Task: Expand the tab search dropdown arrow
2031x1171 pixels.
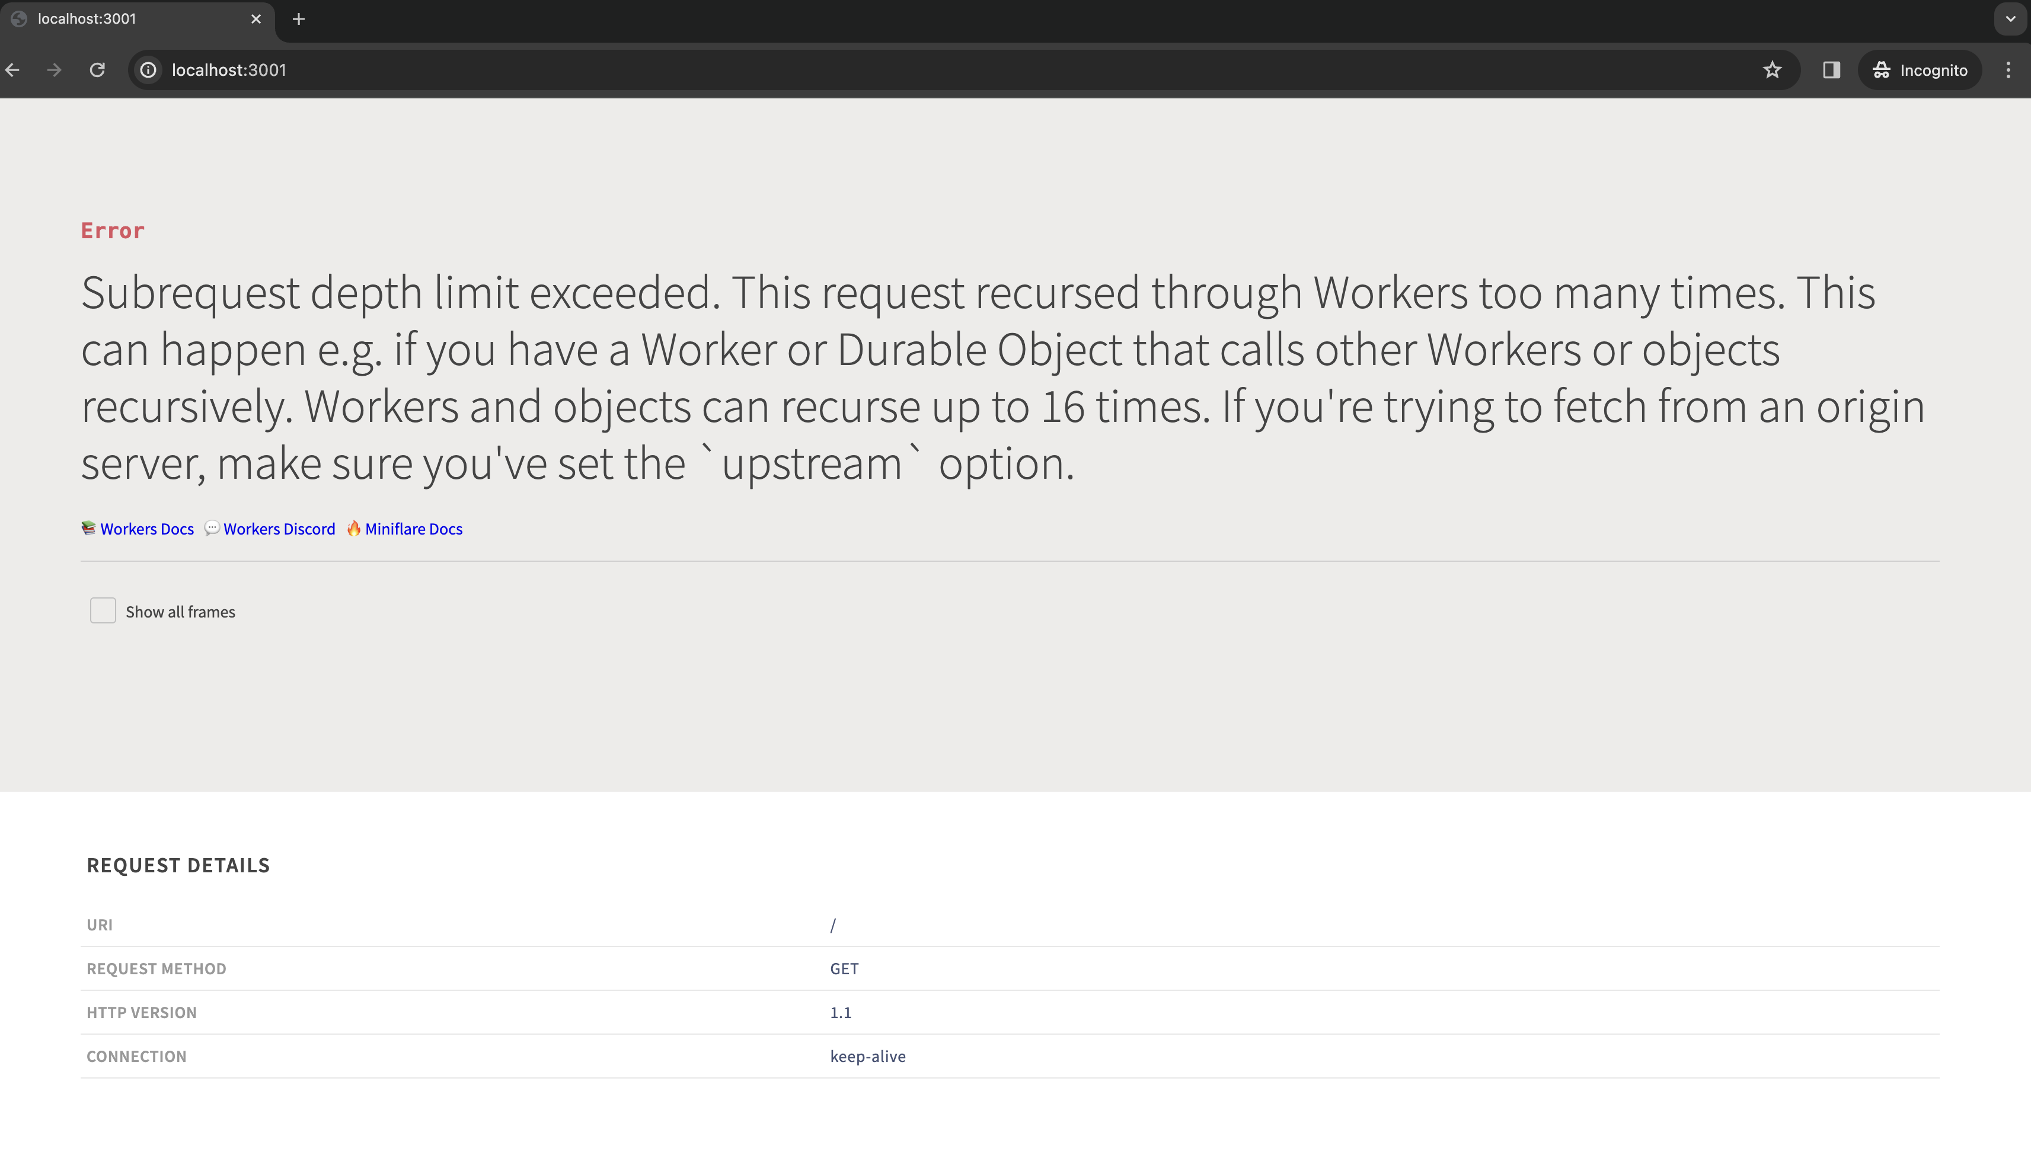Action: click(2010, 18)
